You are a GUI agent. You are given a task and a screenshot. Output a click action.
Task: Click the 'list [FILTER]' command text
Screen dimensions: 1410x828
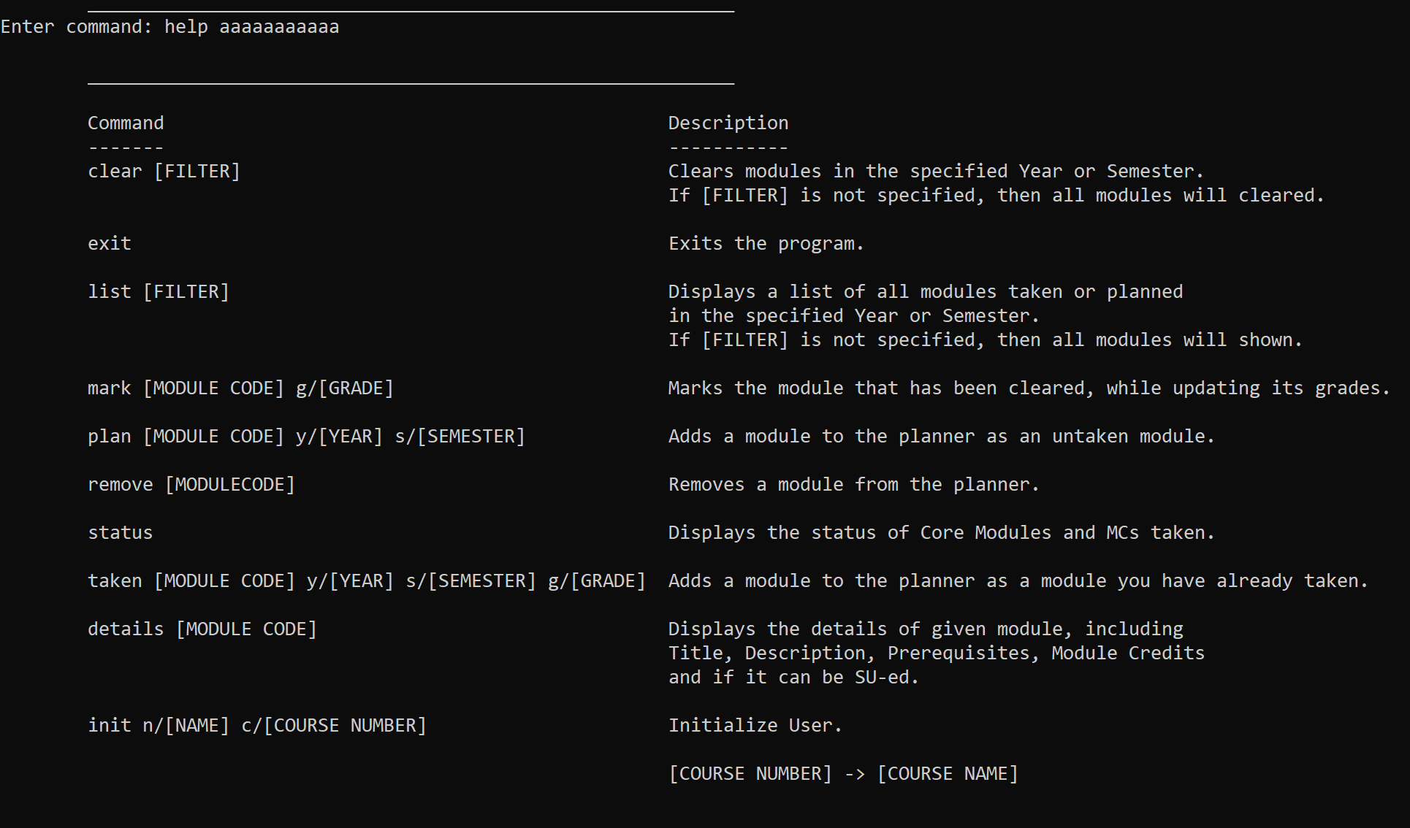pos(159,291)
